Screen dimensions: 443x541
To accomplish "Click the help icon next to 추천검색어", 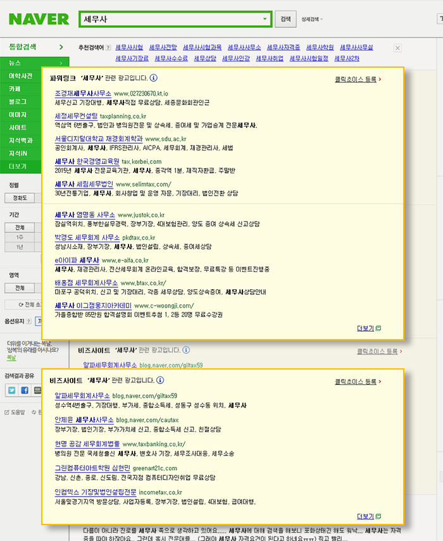I will [108, 47].
